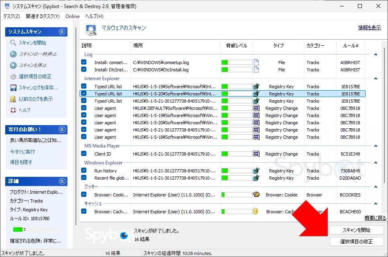Image resolution: width=388 pixels, height=257 pixels.
Task: Click the file icon in comsetup.log row
Action: (x=256, y=62)
